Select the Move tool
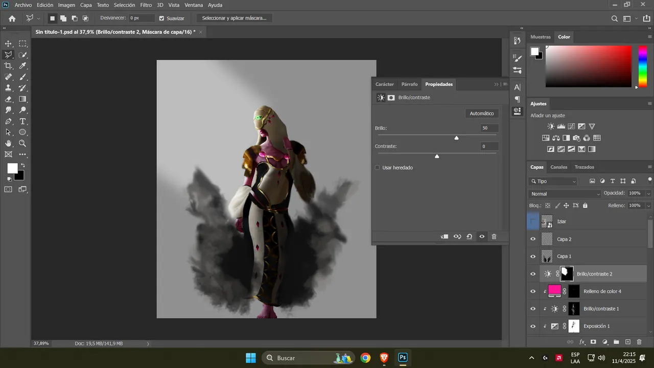 coord(8,43)
